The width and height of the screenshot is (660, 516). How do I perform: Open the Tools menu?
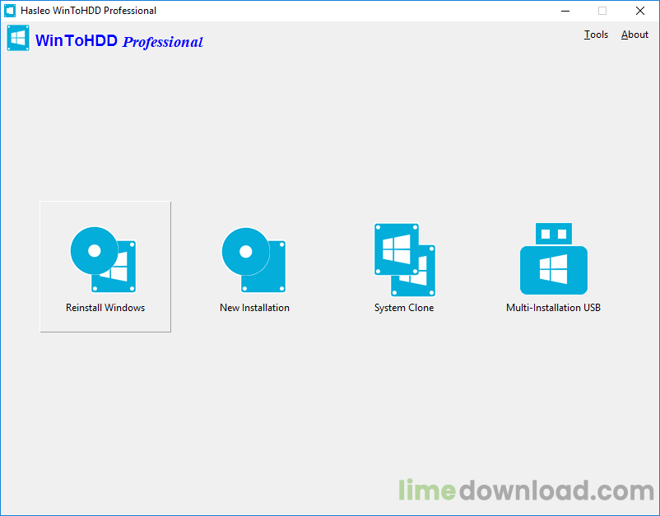(596, 35)
